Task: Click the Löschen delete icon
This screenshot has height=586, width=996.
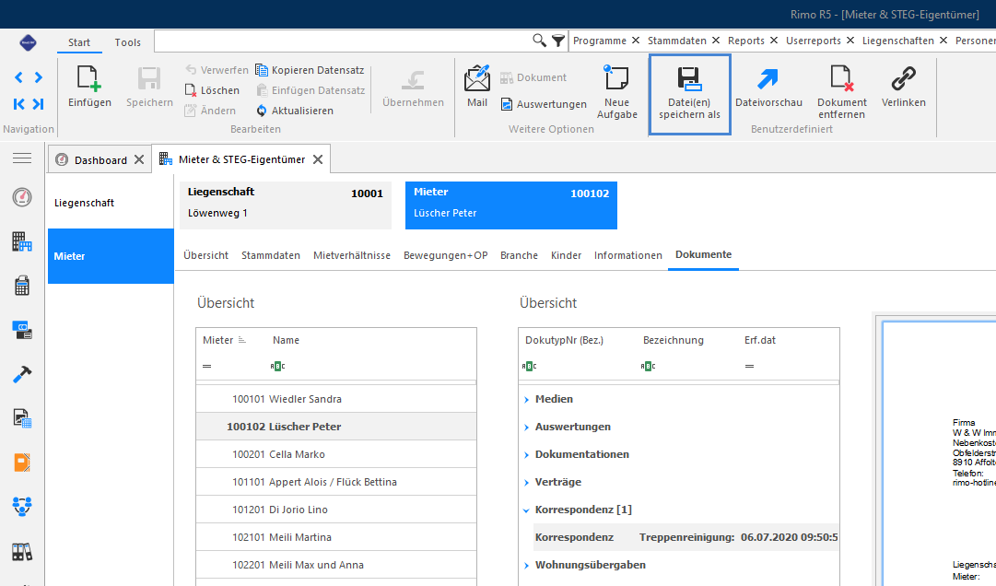Action: (x=191, y=91)
